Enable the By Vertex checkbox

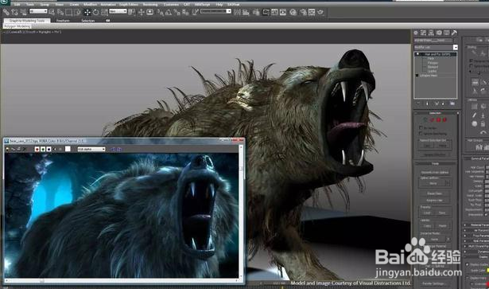click(421, 127)
